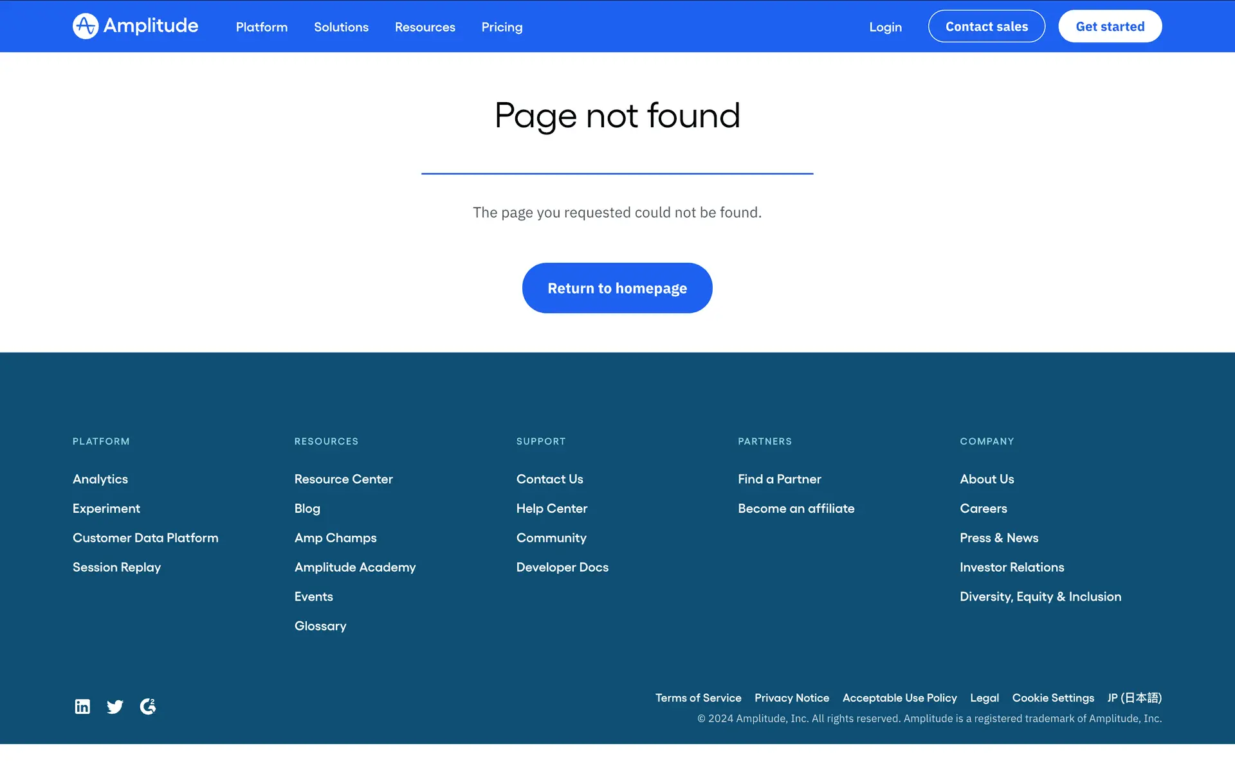This screenshot has height=771, width=1235.
Task: Click the Login link
Action: tap(885, 27)
